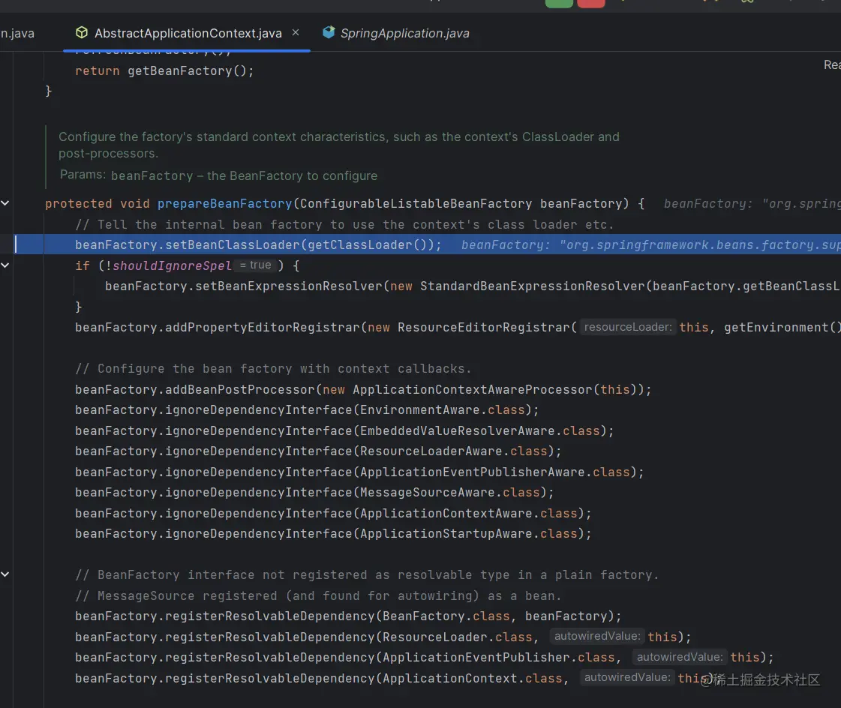Viewport: 841px width, 708px height.
Task: Collapse the if shouldIgnoreSpel block fold arrow
Action: pos(5,265)
